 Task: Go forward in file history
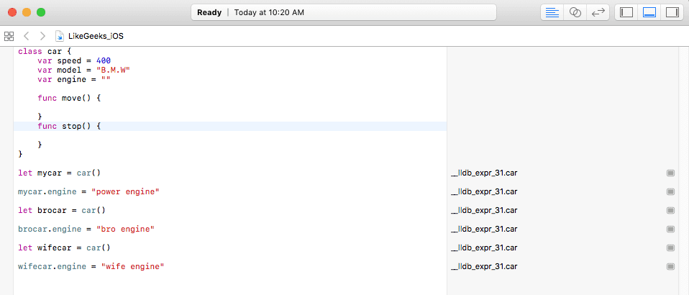42,36
